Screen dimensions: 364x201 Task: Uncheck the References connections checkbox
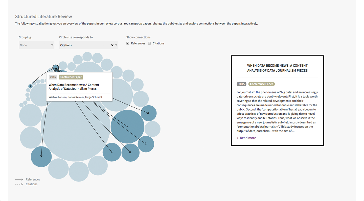(128, 43)
